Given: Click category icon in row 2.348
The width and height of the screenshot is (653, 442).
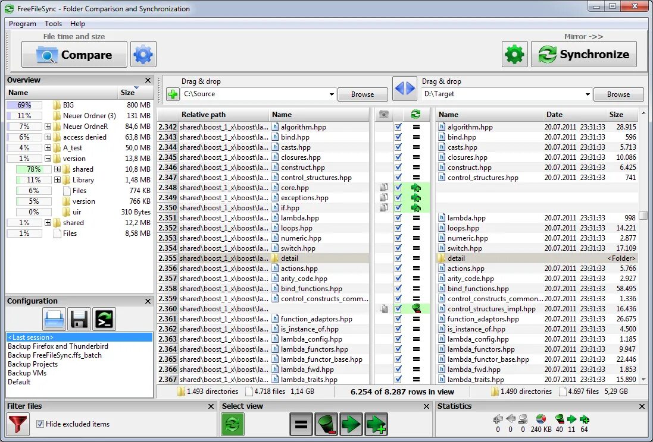Looking at the screenshot, I should (383, 188).
